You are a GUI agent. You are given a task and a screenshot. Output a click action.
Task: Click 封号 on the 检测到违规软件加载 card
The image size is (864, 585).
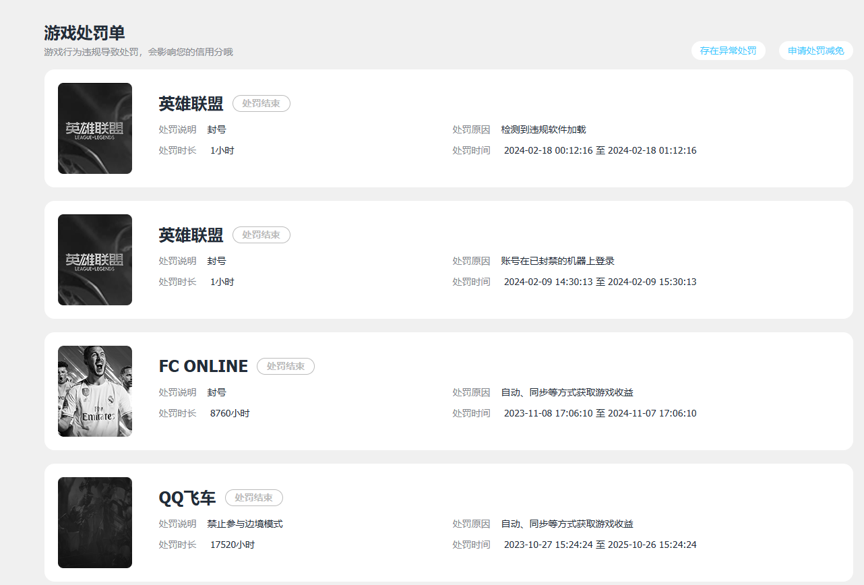pyautogui.click(x=217, y=129)
